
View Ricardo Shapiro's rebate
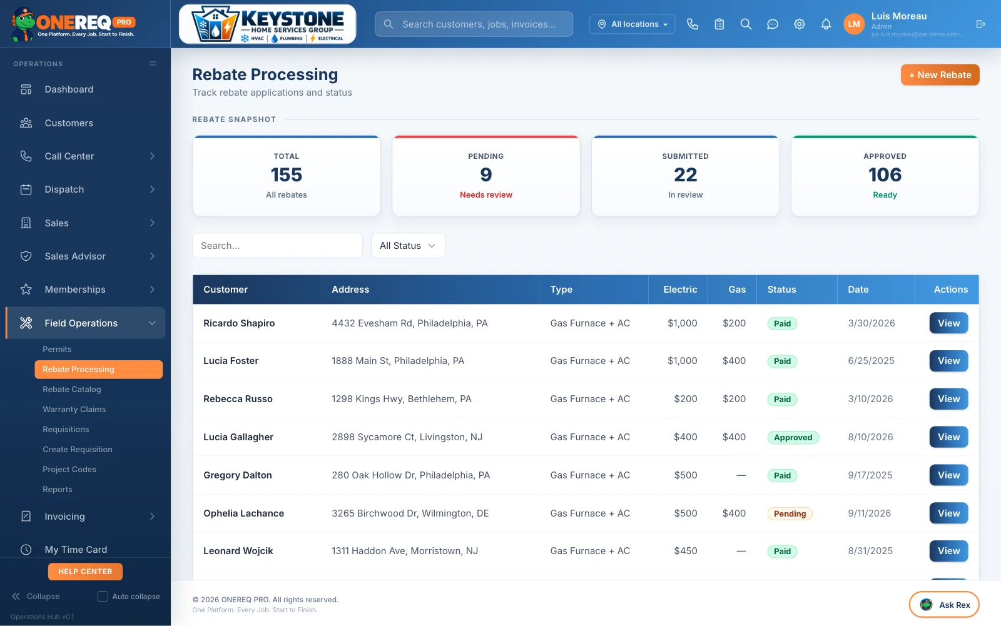coord(948,323)
